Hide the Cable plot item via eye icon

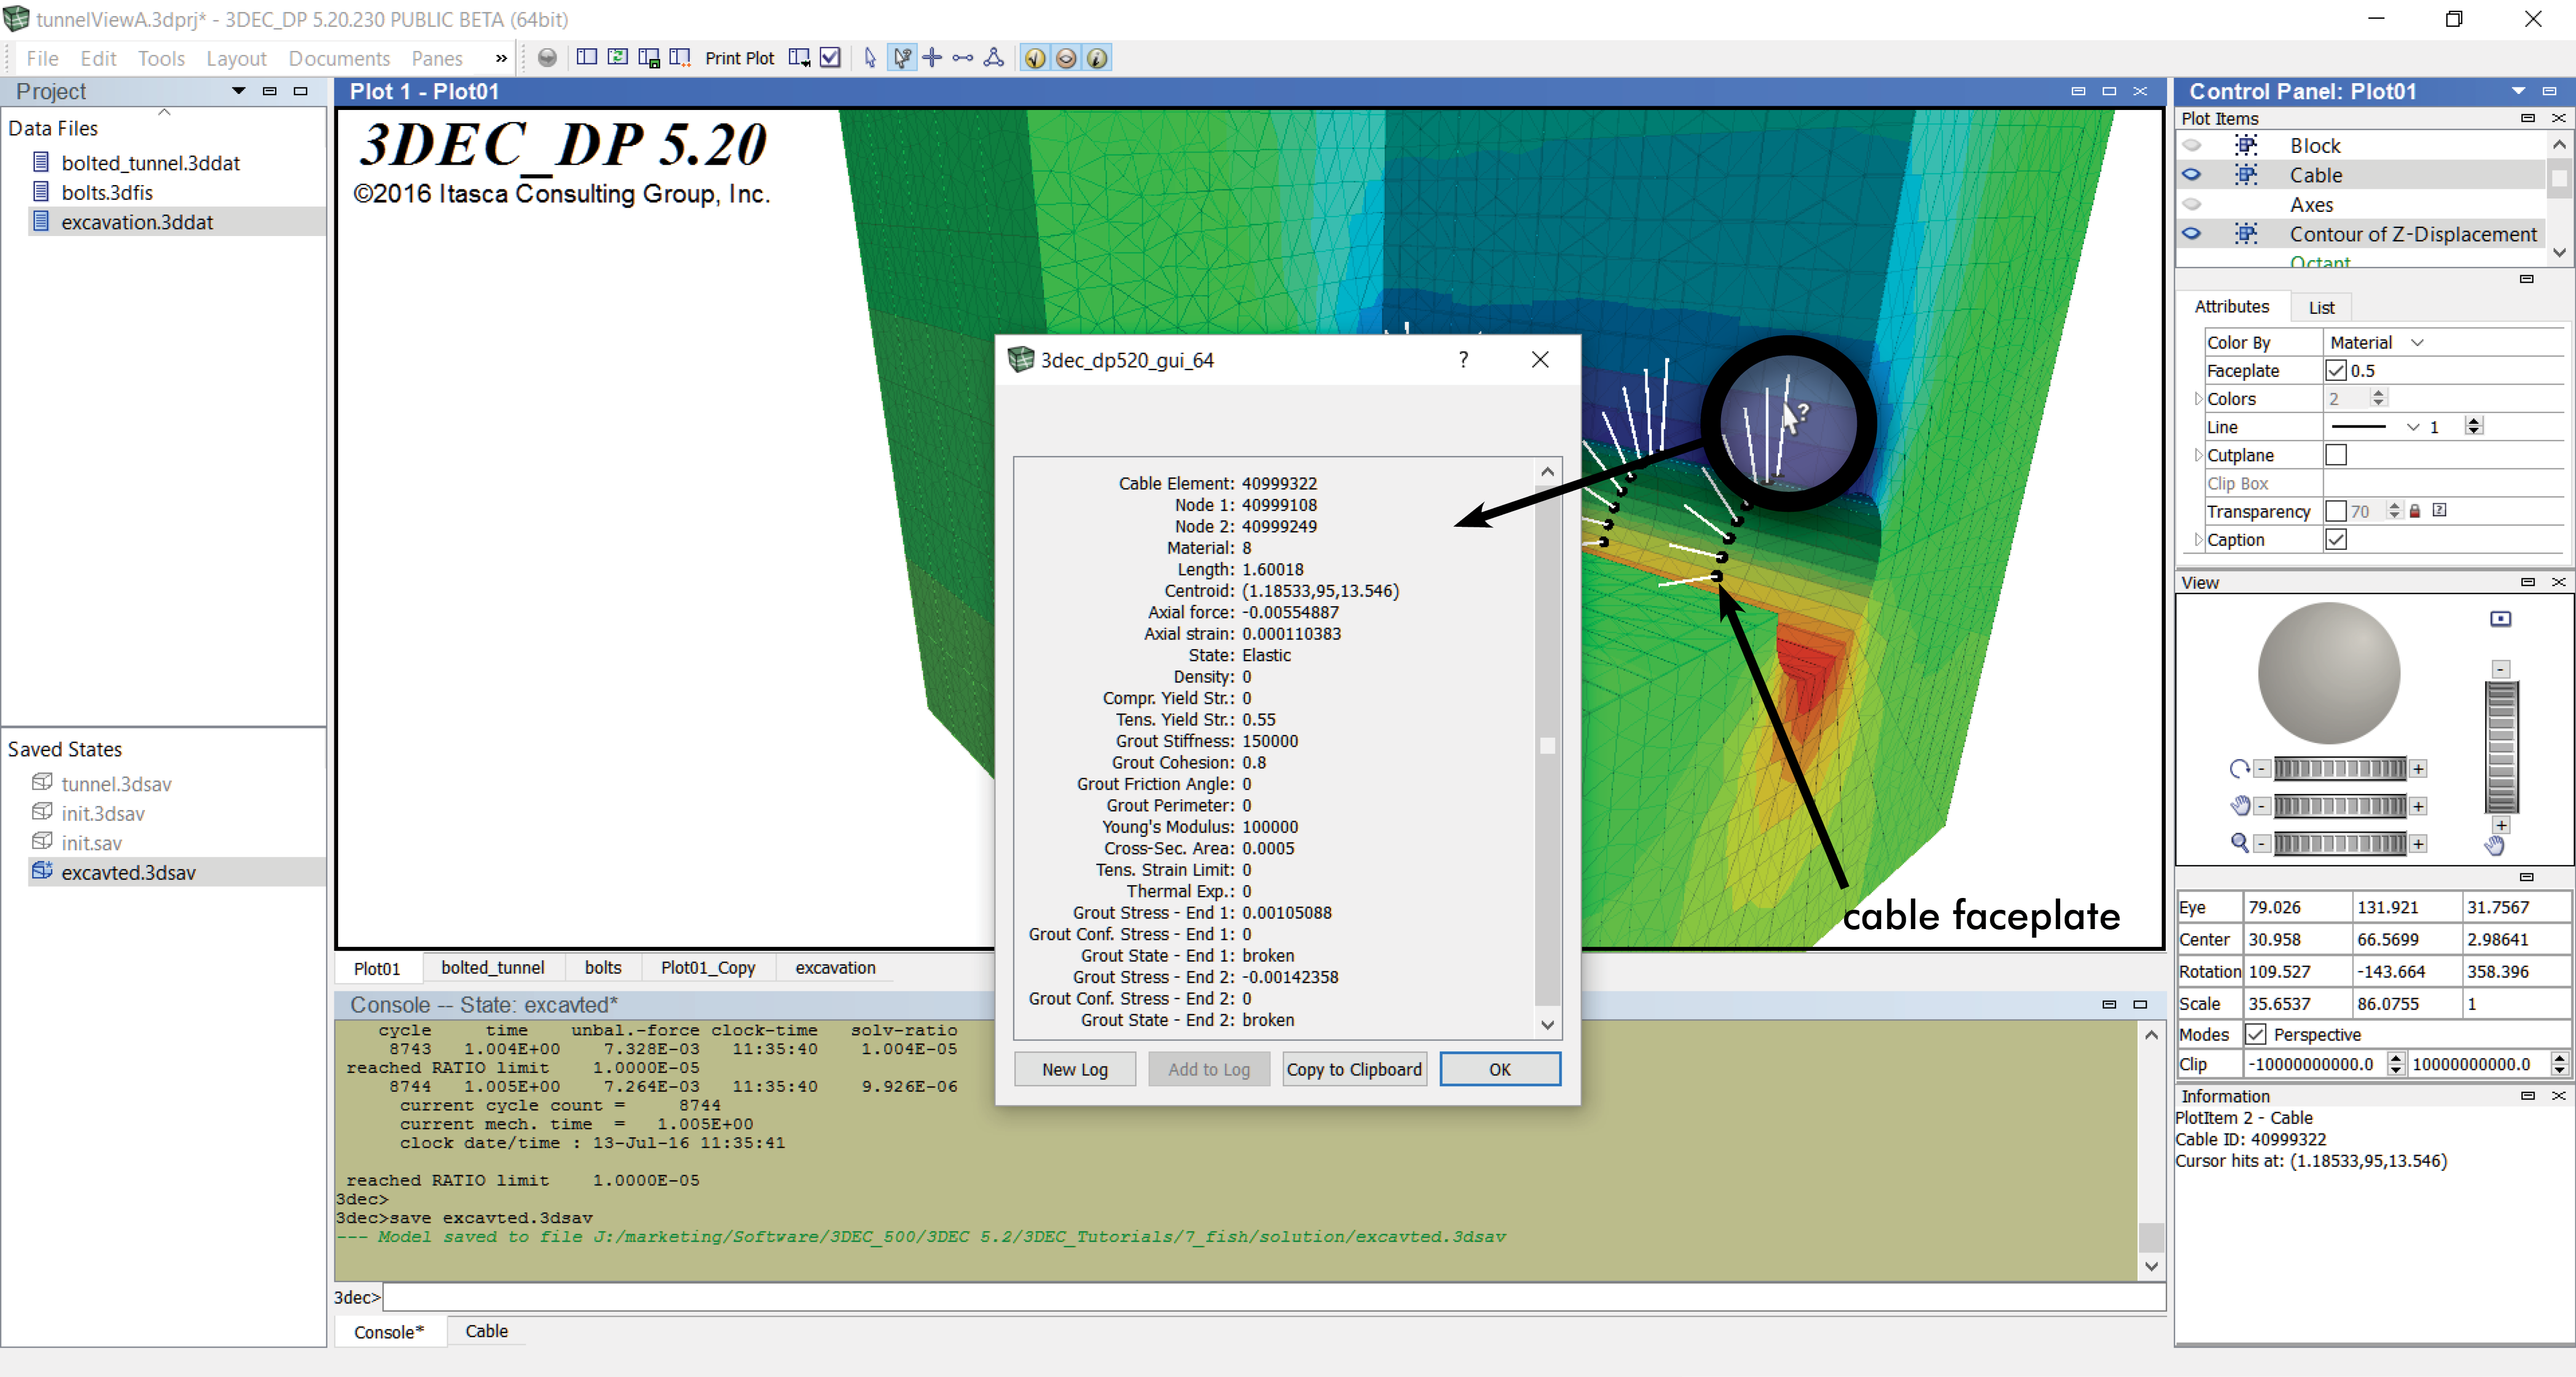point(2192,175)
